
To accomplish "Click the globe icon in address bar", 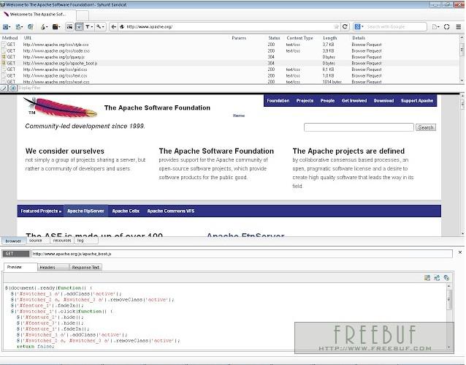I will pyautogui.click(x=122, y=27).
